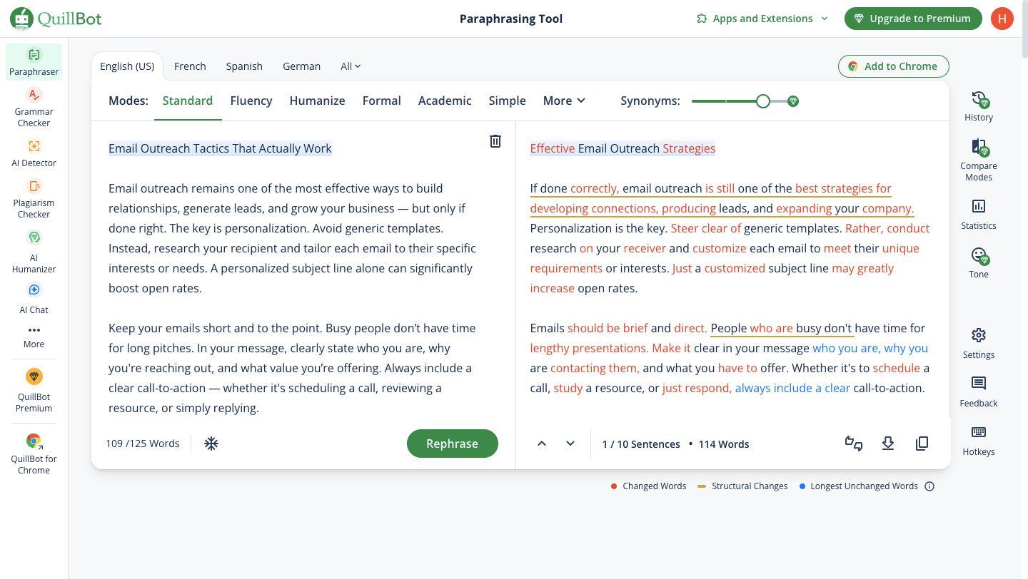1028x579 pixels.
Task: Download the paraphrased output
Action: 887,444
